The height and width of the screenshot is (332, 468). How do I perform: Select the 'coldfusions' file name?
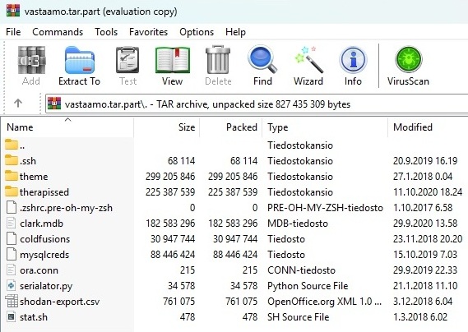(x=44, y=239)
